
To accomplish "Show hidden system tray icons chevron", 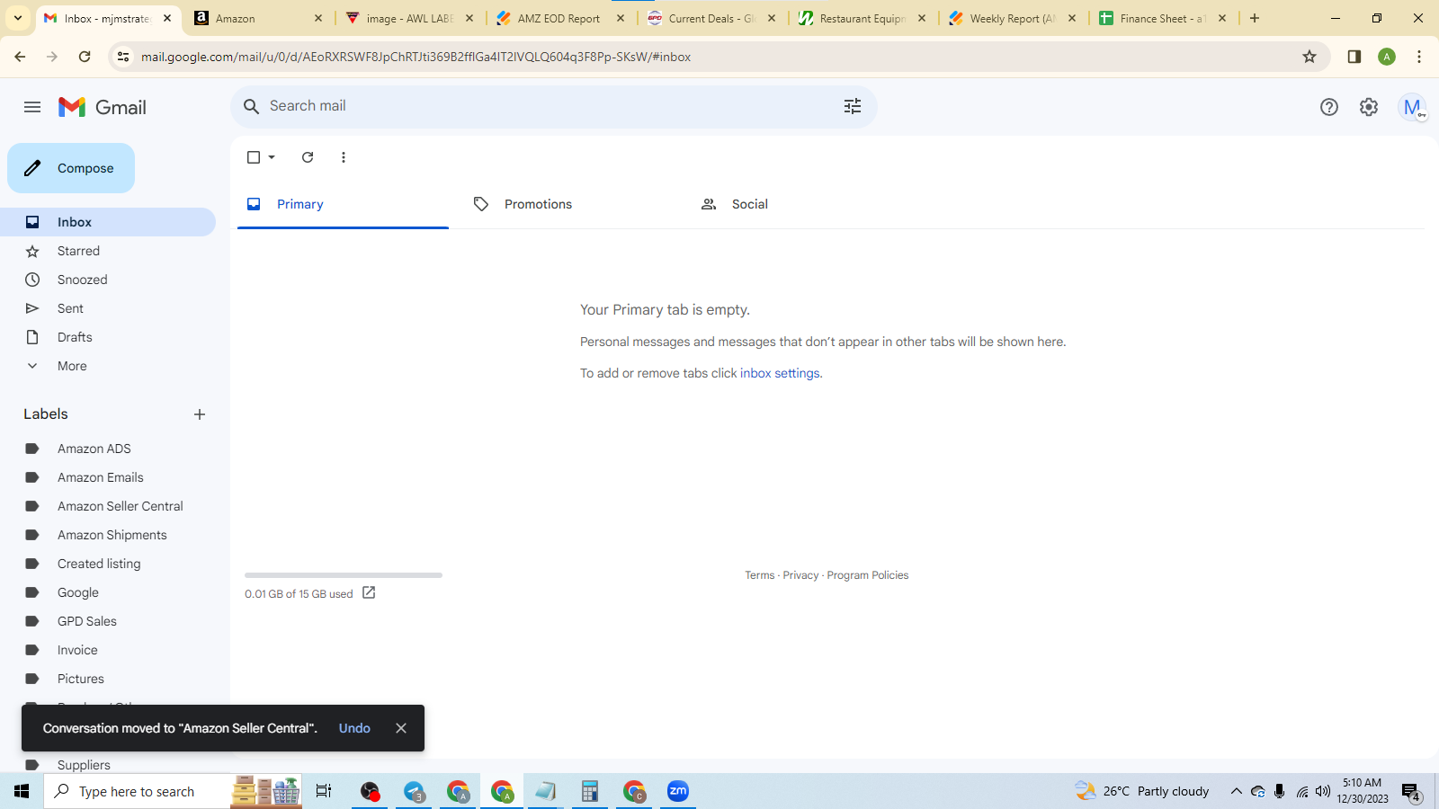I will (x=1236, y=791).
